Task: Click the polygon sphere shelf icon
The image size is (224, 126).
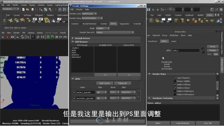Action: [188, 20]
